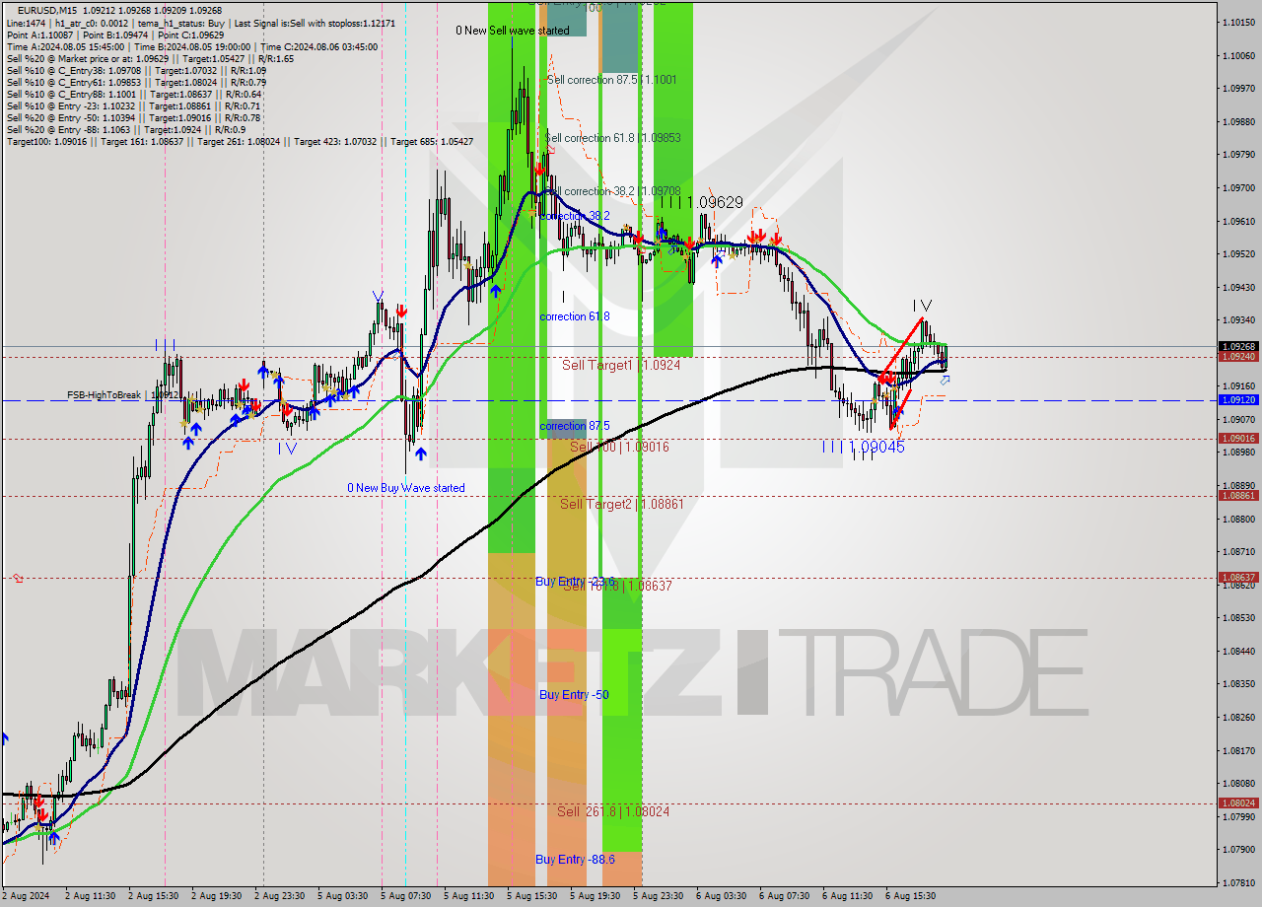Image resolution: width=1262 pixels, height=907 pixels.
Task: Click the blue 'correction 38.2' label
Action: tap(574, 215)
